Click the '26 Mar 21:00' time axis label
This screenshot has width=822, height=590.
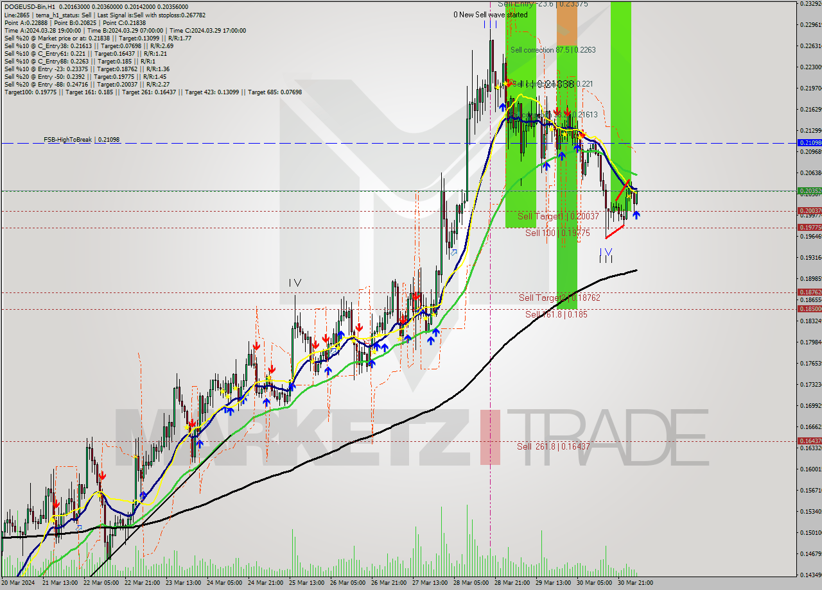tap(389, 583)
